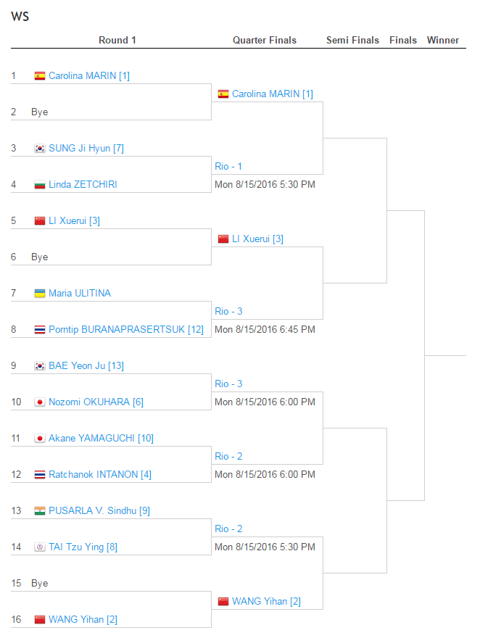Click the India flag beside PUSARLA V. Sindhu
Viewport: 480px width, 638px height.
40,510
